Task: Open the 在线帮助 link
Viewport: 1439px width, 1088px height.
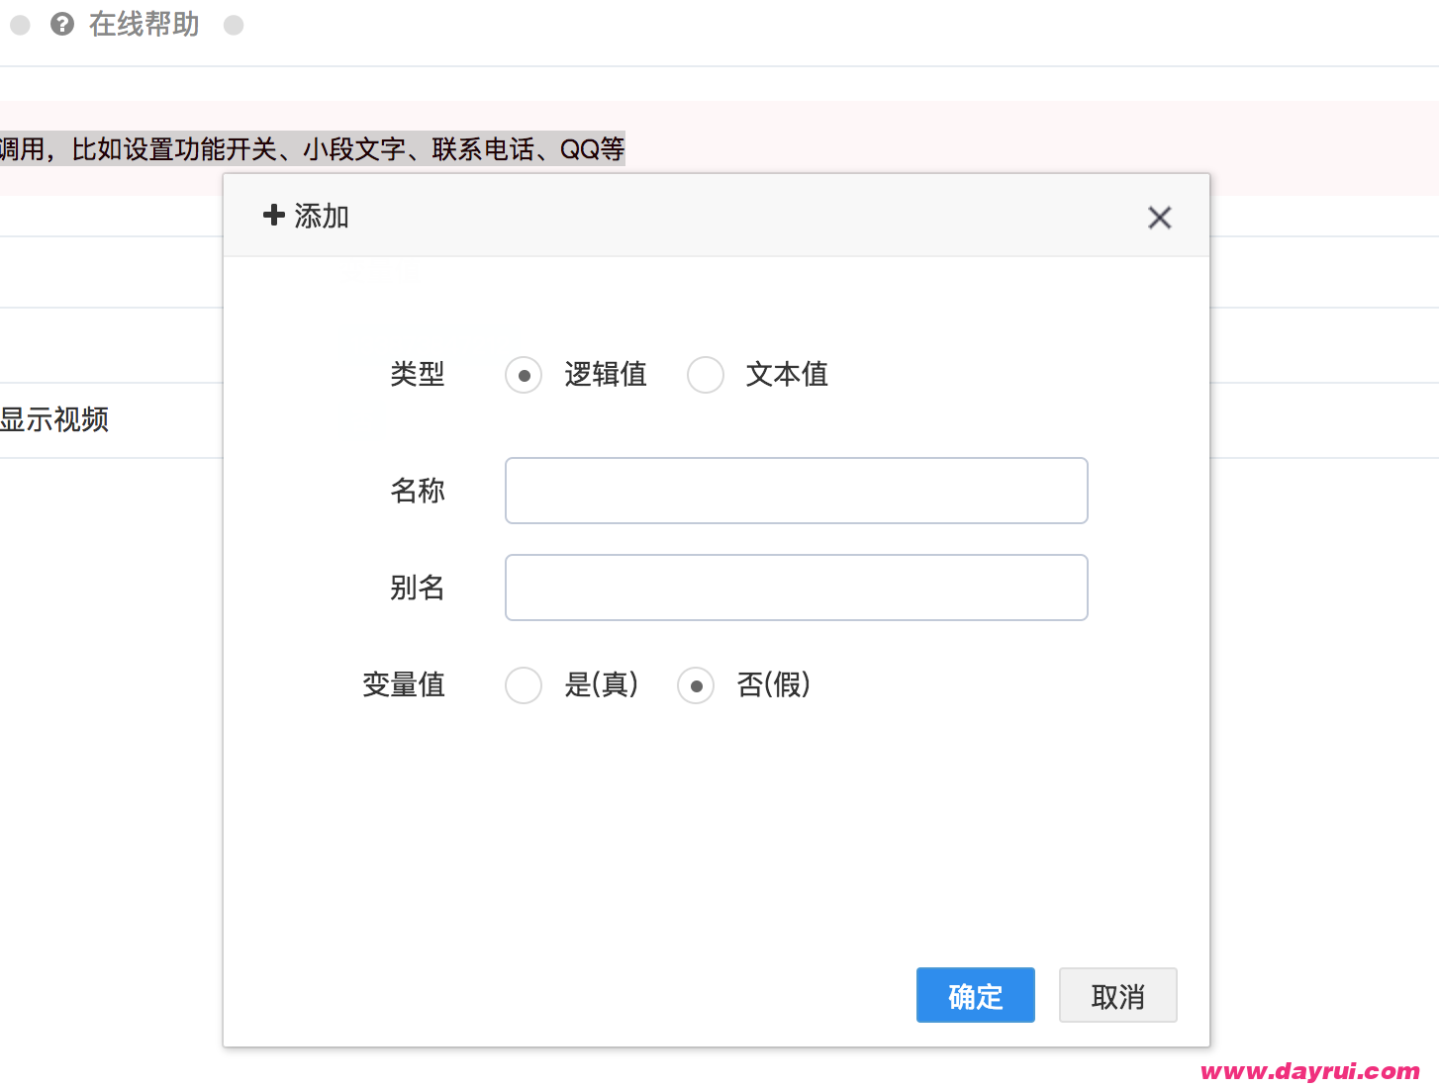Action: click(144, 24)
